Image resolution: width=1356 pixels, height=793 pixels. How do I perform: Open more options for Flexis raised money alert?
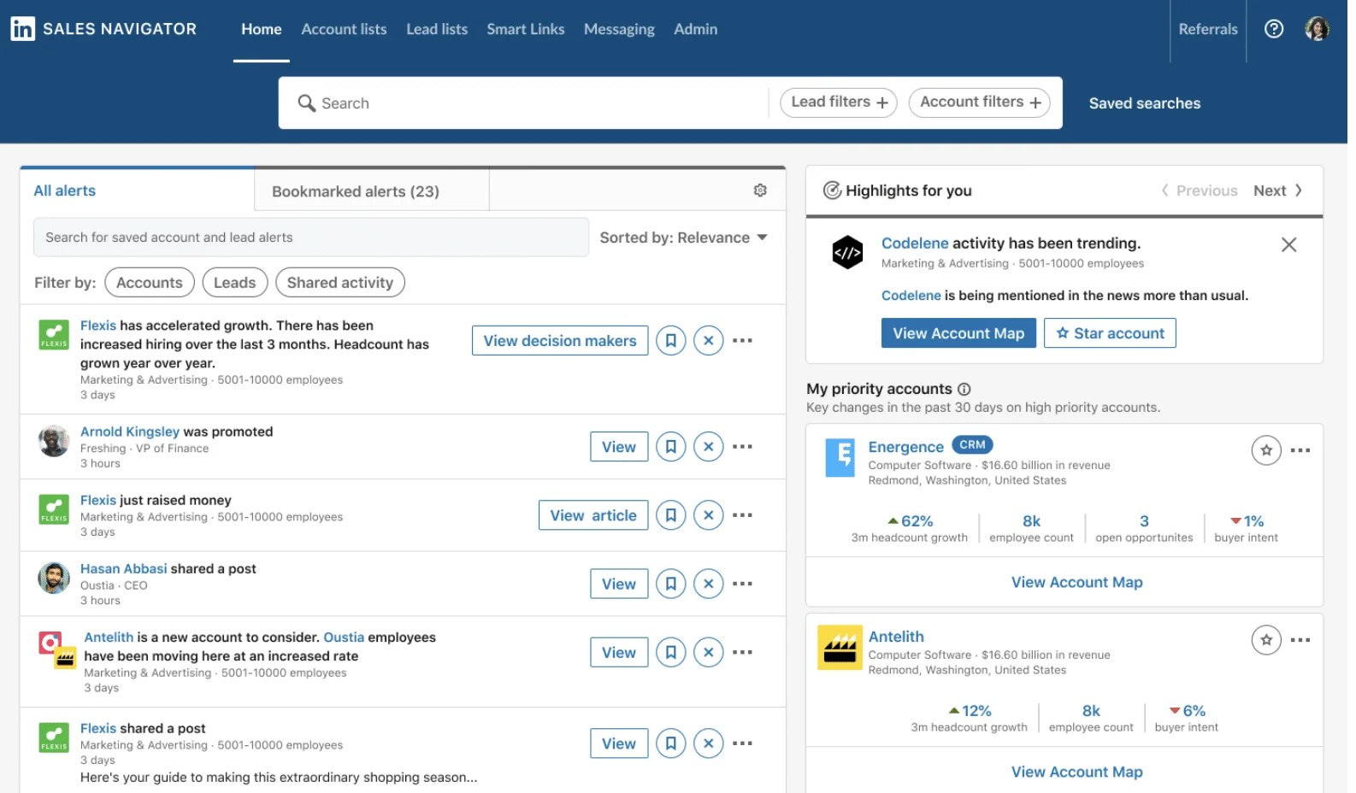[x=743, y=515]
